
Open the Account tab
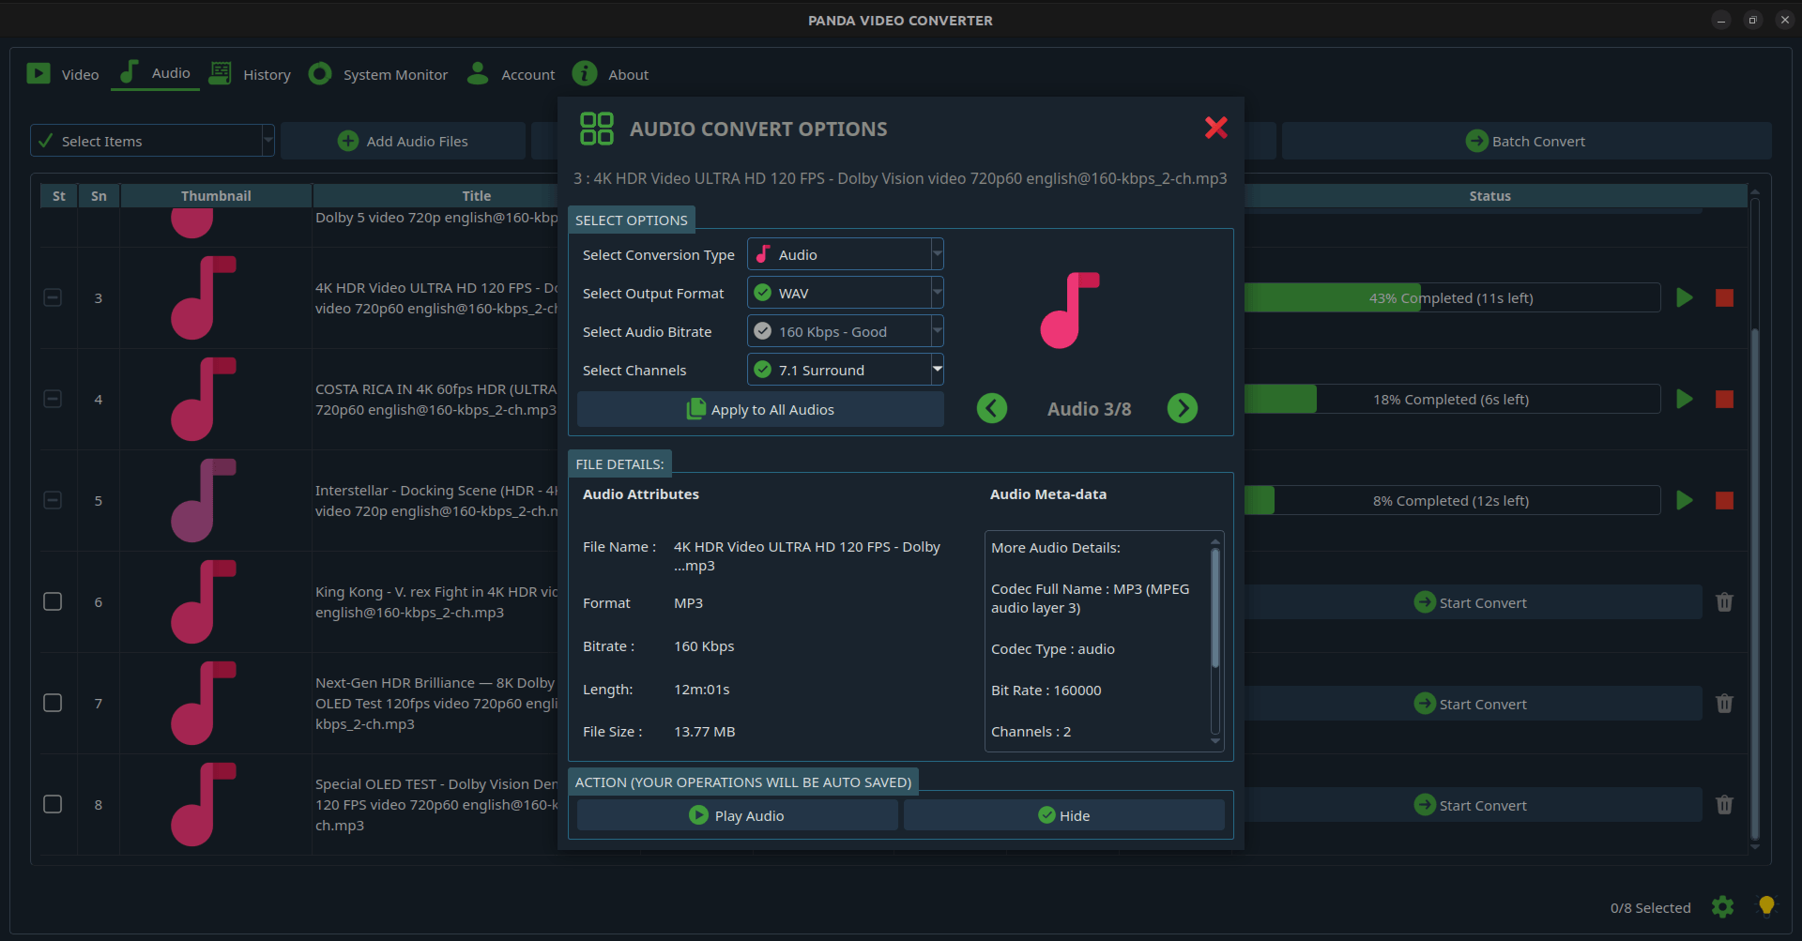tap(512, 74)
